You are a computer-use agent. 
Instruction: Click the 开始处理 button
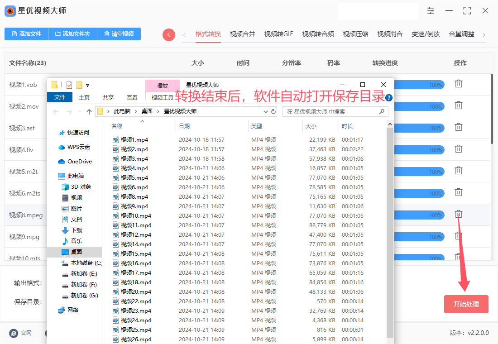click(x=466, y=304)
